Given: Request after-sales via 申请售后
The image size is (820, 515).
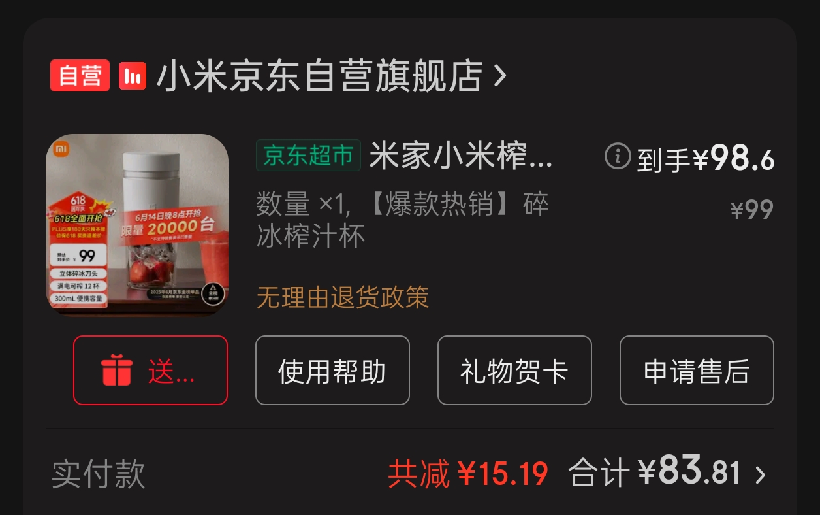Looking at the screenshot, I should (x=697, y=371).
